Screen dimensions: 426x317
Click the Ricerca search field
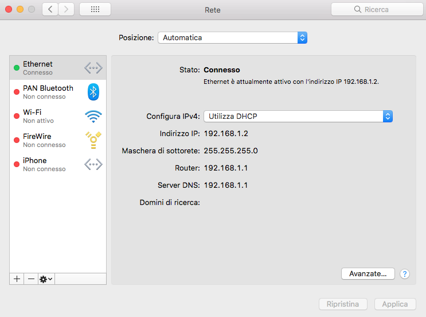point(377,9)
